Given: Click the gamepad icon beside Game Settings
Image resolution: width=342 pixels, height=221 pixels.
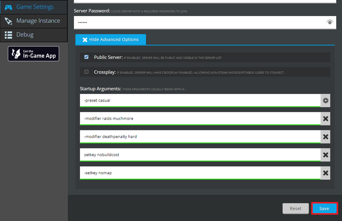Looking at the screenshot, I should pos(8,7).
